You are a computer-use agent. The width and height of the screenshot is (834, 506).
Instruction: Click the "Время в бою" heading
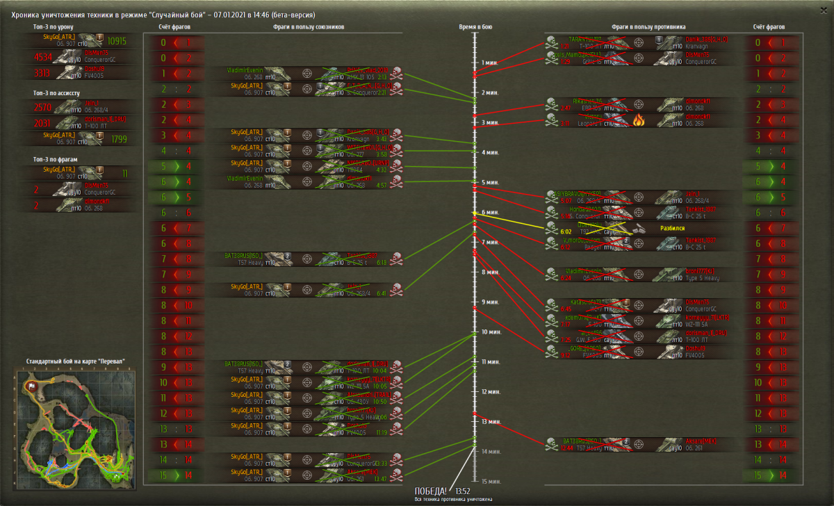pos(476,26)
